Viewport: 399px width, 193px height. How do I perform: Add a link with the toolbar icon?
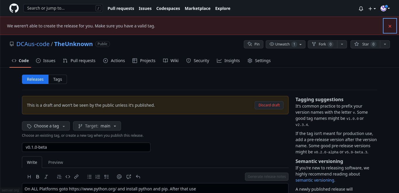76,177
